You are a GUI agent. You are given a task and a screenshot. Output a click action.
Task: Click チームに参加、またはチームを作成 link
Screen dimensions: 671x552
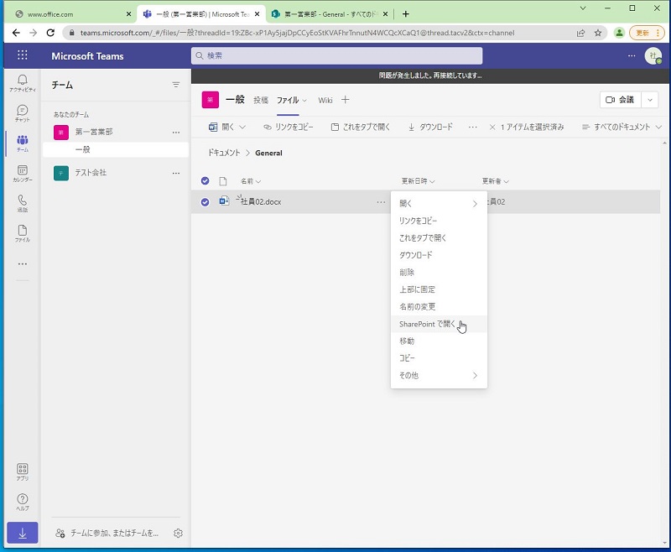point(107,534)
